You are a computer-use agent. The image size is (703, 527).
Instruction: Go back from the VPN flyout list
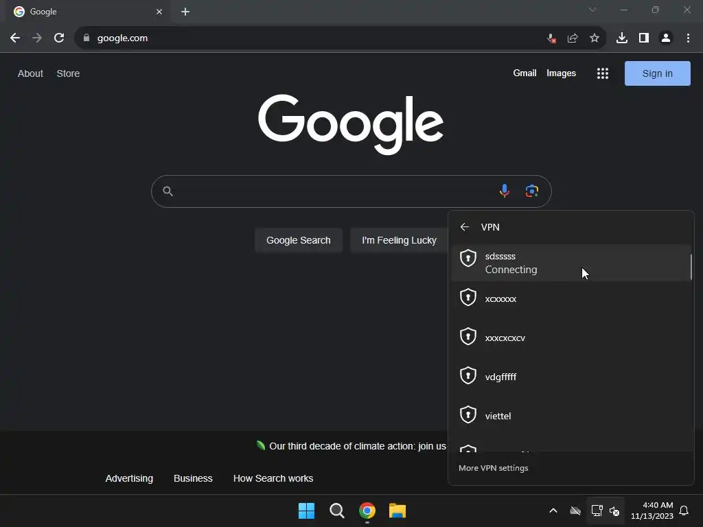click(x=465, y=227)
